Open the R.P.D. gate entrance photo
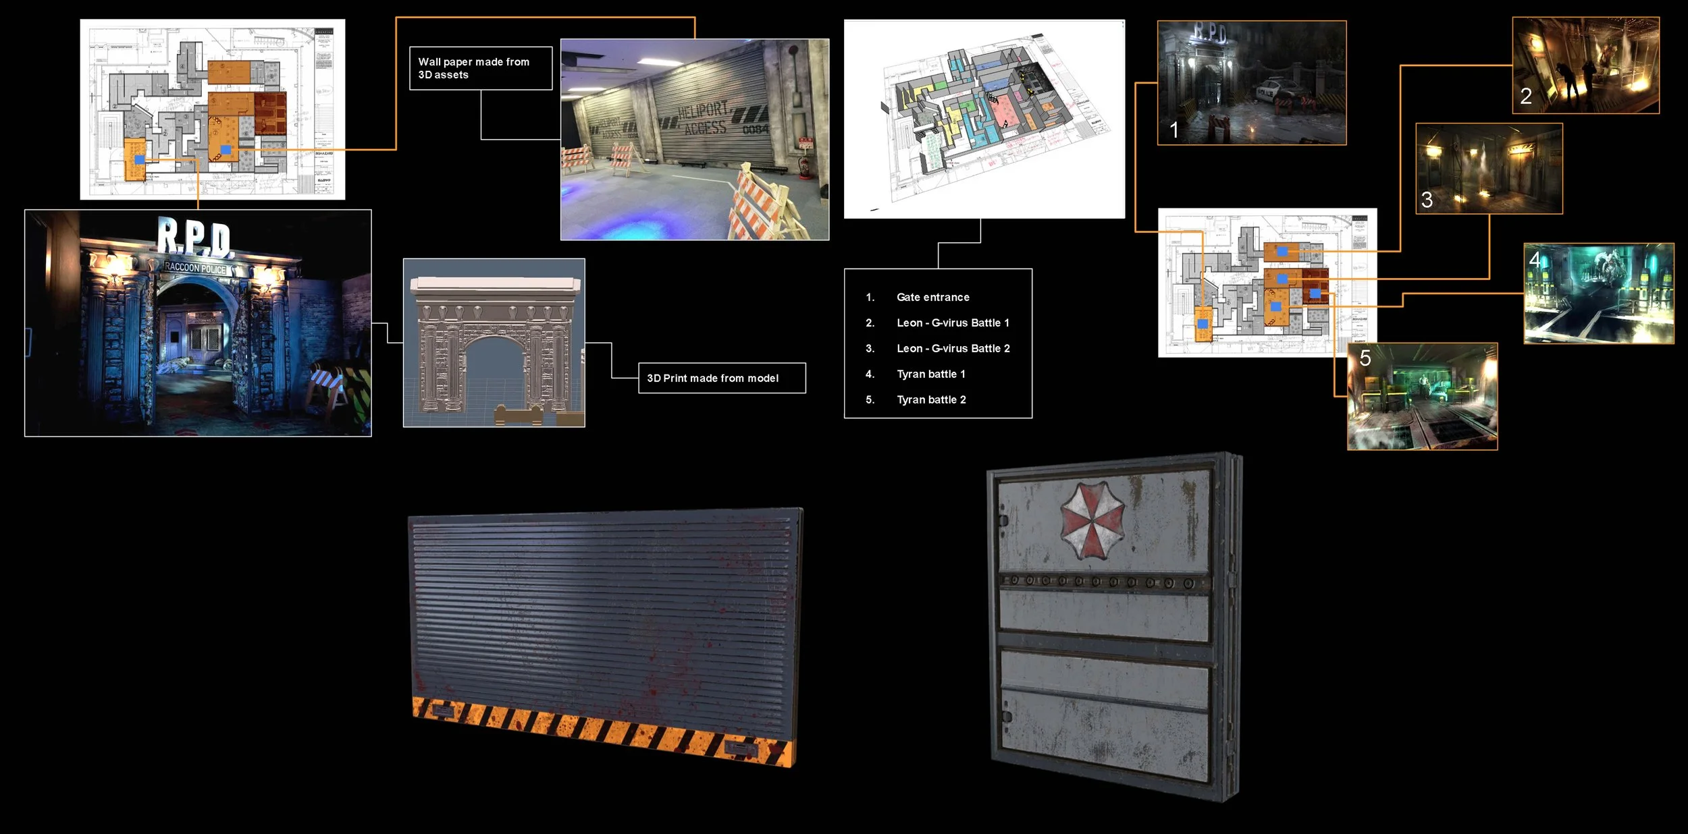Screen dimensions: 1688x834 point(198,323)
